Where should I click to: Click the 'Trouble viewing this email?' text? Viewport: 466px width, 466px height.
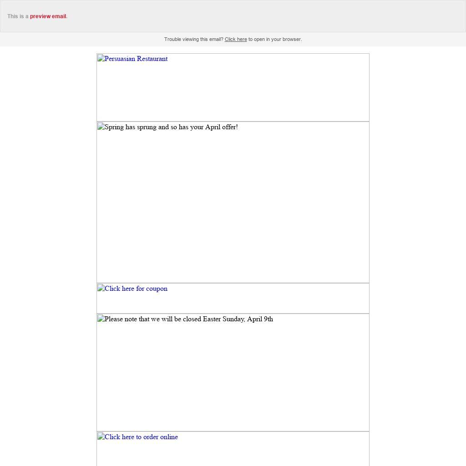point(193,40)
